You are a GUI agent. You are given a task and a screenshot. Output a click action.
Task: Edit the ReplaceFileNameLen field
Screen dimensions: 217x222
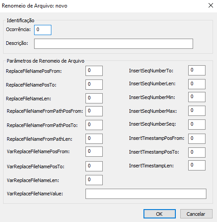(x=94, y=98)
